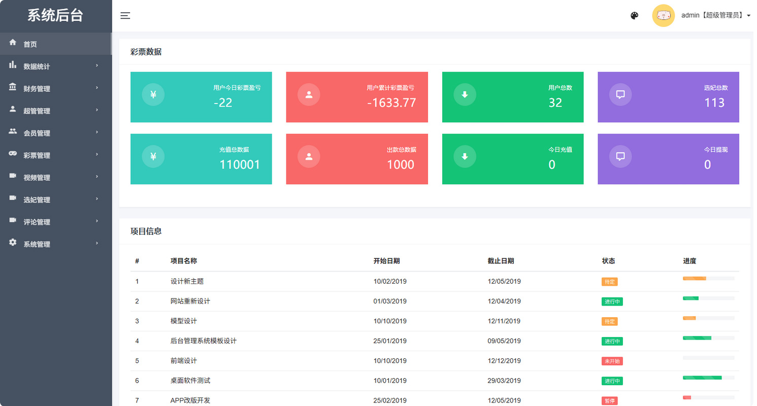
Task: Click the progress bar for 桌面软件测试
Action: (708, 378)
